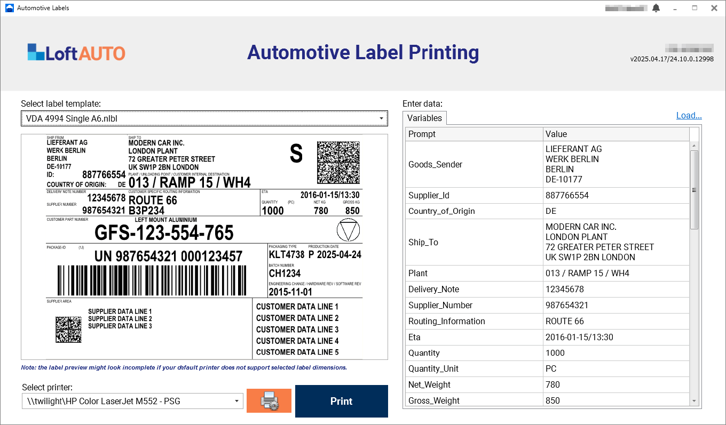726x425 pixels.
Task: Select the Variables tab
Action: (424, 118)
